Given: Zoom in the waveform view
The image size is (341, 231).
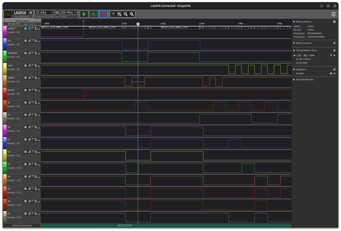Looking at the screenshot, I should [132, 14].
